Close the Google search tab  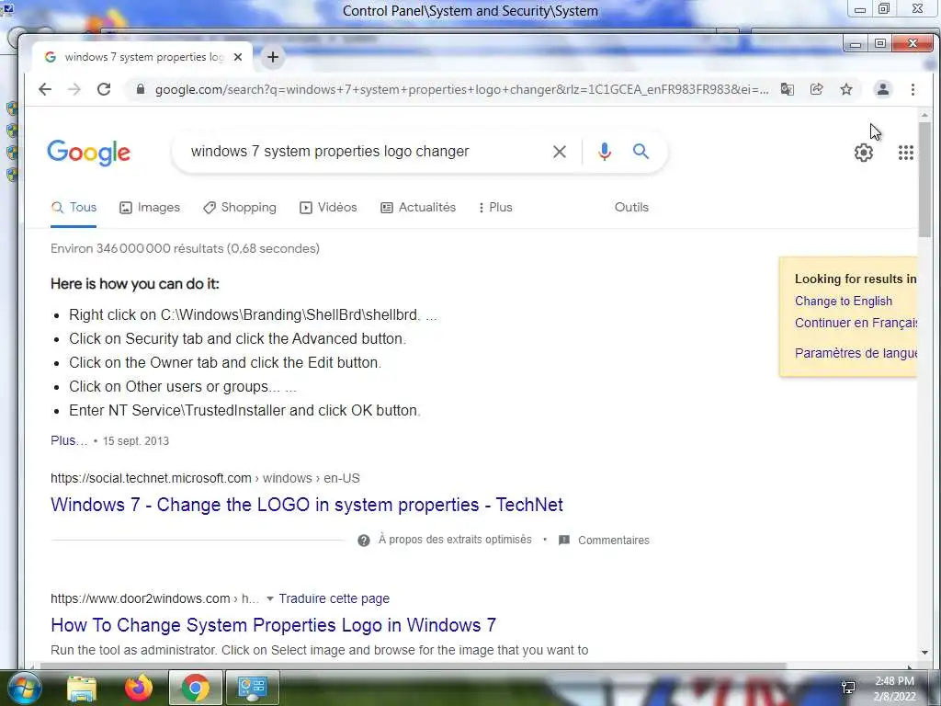238,57
